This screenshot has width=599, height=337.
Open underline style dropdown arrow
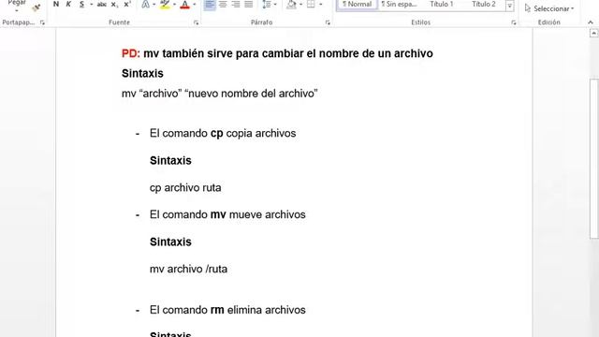coord(92,5)
